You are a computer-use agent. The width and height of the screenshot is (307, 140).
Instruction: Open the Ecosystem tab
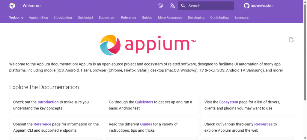[x=107, y=18]
